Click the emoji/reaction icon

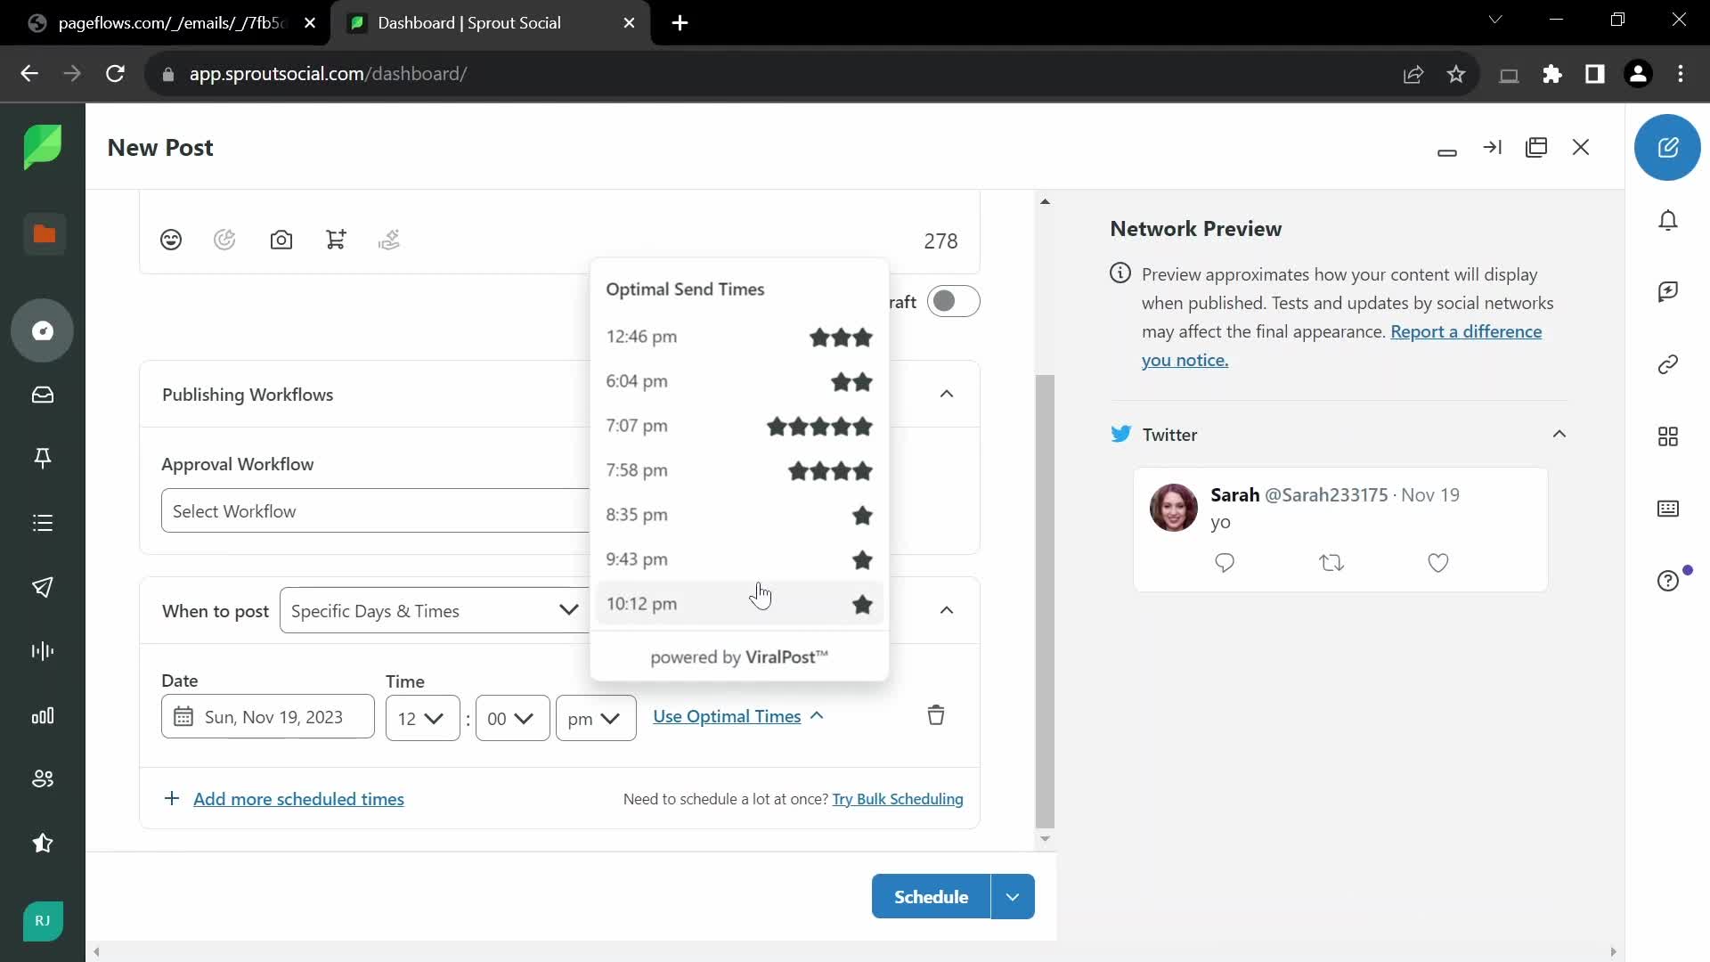pos(172,240)
